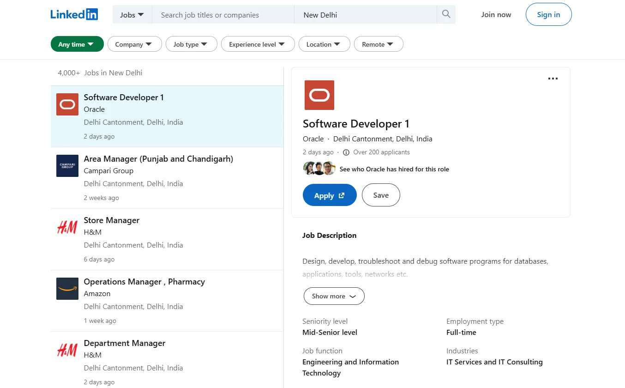Click the Oracle company name in job details
Image resolution: width=625 pixels, height=388 pixels.
313,139
